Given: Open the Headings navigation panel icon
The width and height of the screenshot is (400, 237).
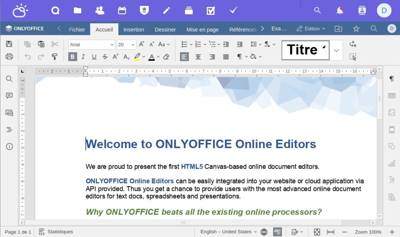Looking at the screenshot, I should pyautogui.click(x=9, y=130).
